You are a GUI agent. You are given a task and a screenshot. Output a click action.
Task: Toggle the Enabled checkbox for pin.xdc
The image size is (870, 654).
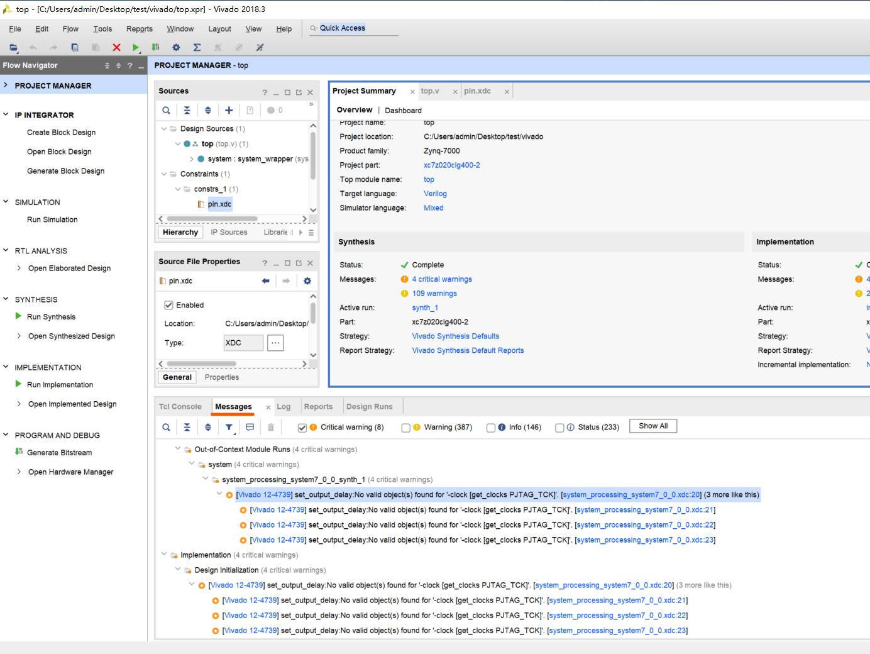pos(168,305)
